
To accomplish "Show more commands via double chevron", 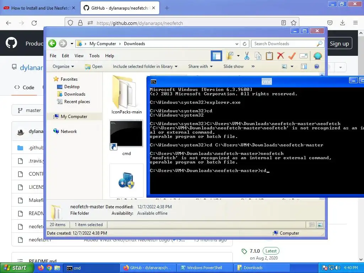I will point(253,66).
